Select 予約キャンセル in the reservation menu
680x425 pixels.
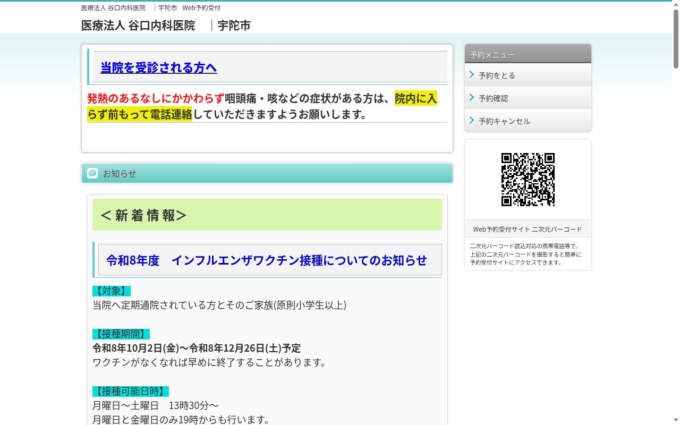[528, 121]
